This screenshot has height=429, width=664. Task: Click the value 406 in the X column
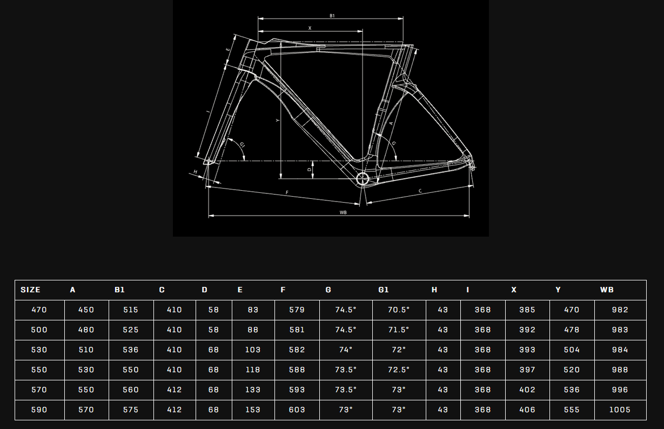pos(527,410)
